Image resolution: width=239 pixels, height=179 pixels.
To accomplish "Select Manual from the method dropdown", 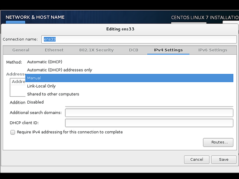I will 129,78.
